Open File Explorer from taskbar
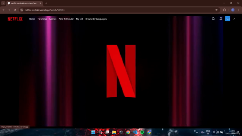This screenshot has height=136, width=242. (114, 132)
